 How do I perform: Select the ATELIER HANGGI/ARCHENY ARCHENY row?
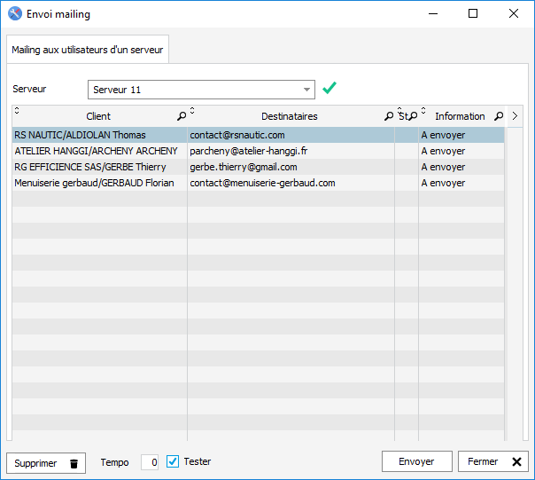coord(96,151)
